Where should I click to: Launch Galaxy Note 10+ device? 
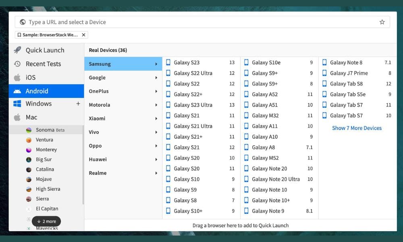[x=279, y=200]
